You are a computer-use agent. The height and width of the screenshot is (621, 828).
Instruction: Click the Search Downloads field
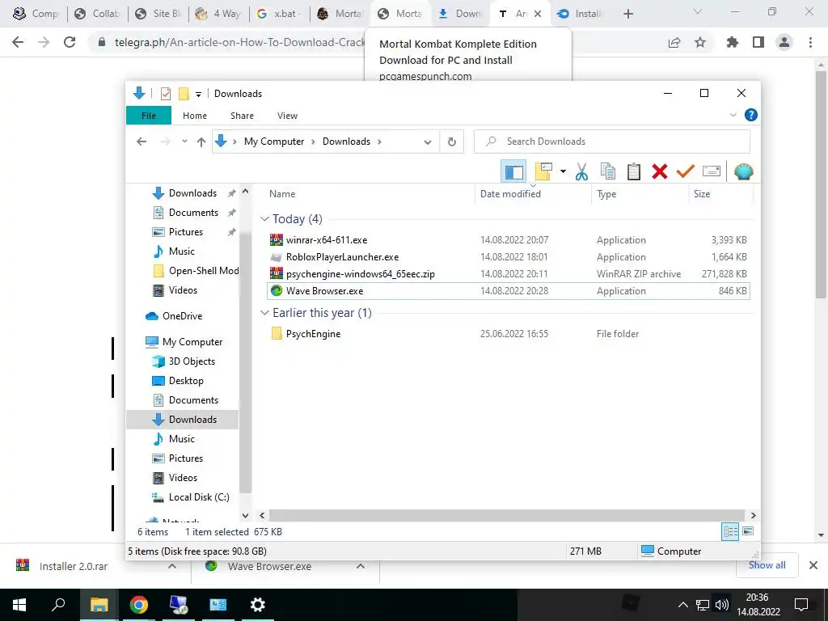(612, 142)
